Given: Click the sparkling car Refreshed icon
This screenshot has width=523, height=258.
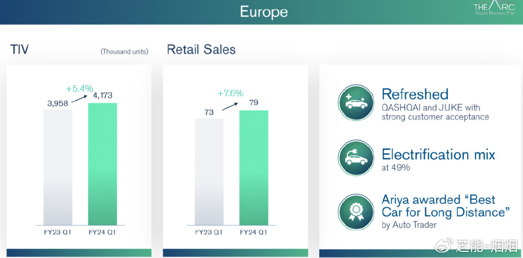Looking at the screenshot, I should click(356, 103).
